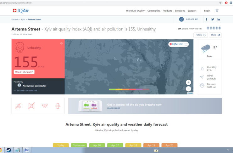Click the Humidity 81% reading
Viewport: 233px width, 153px height.
[212, 69]
